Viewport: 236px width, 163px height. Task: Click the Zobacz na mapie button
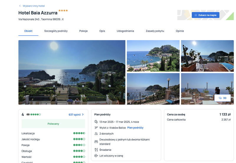(205, 15)
